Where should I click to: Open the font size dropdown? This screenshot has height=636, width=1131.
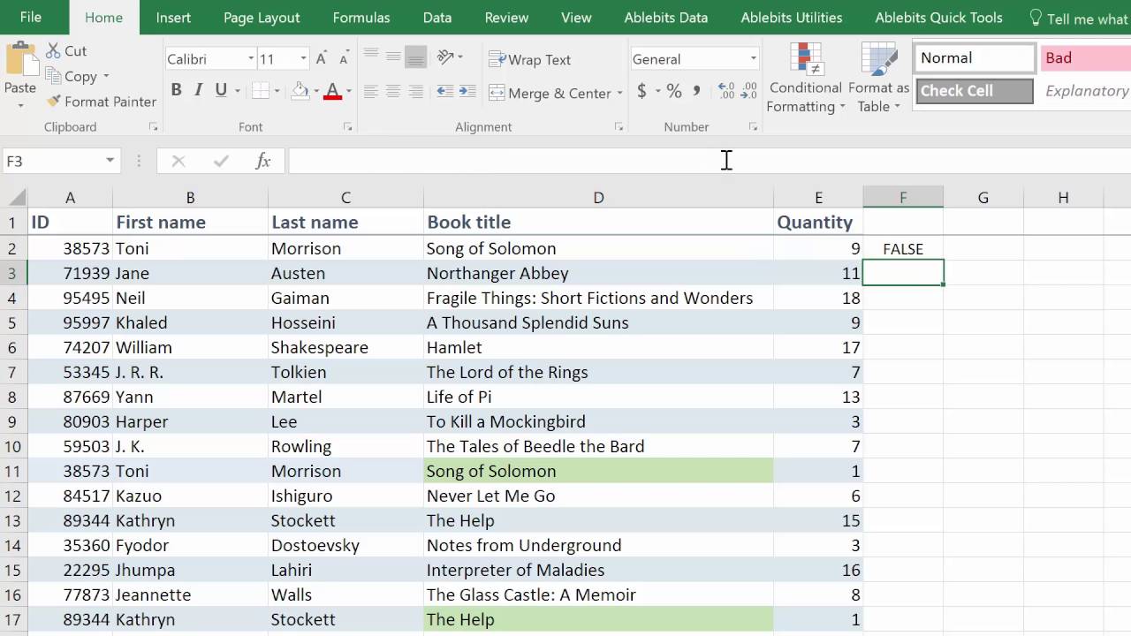(x=303, y=59)
